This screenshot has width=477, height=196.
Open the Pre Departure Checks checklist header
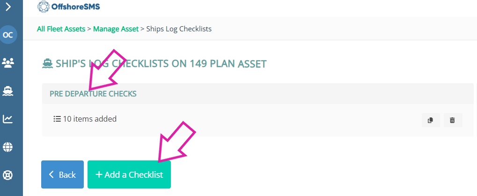click(x=93, y=94)
